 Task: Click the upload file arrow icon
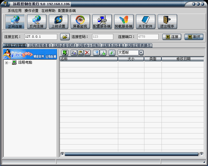(96, 53)
